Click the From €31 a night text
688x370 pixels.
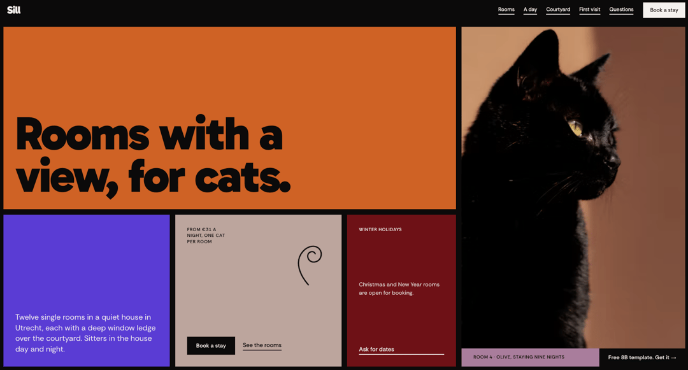(x=206, y=236)
